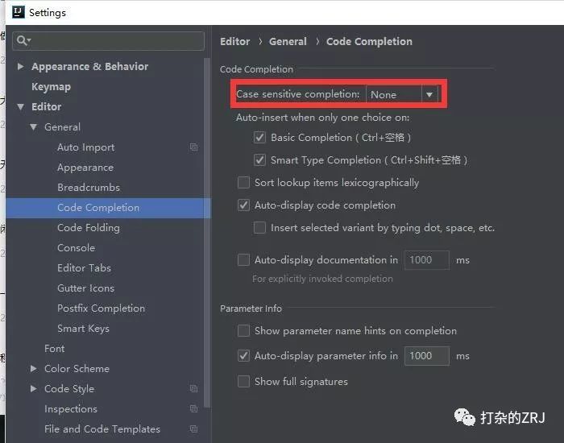Select Auto Import settings page
Image resolution: width=564 pixels, height=443 pixels.
coord(86,147)
